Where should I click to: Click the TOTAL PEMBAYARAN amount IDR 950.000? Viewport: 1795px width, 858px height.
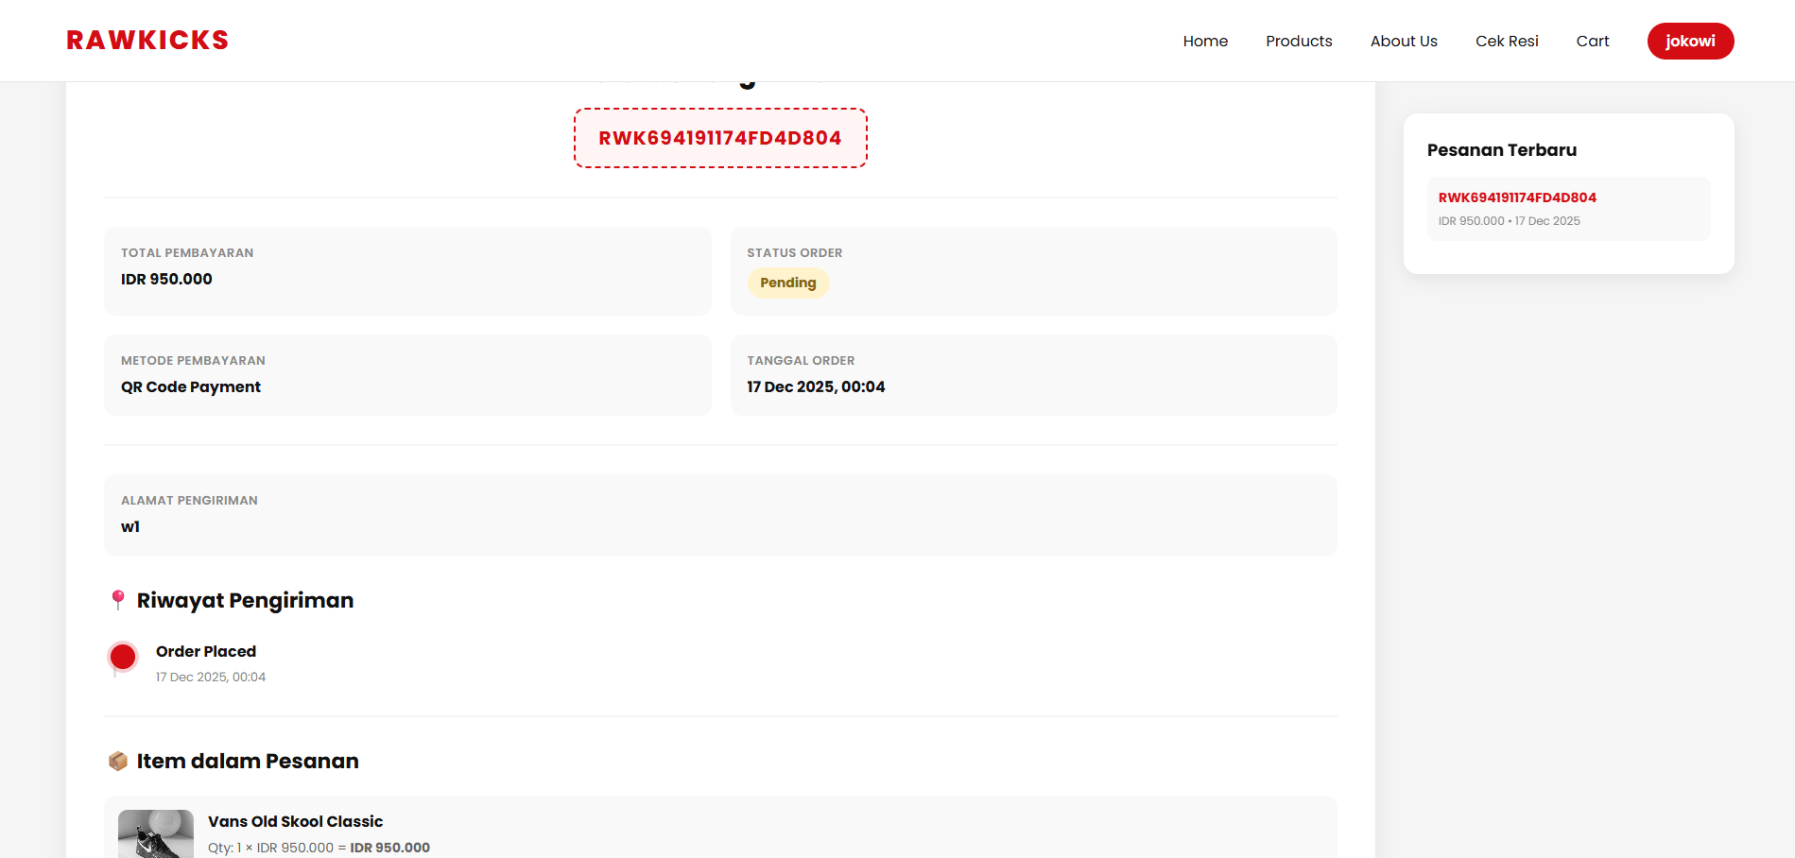pyautogui.click(x=166, y=279)
